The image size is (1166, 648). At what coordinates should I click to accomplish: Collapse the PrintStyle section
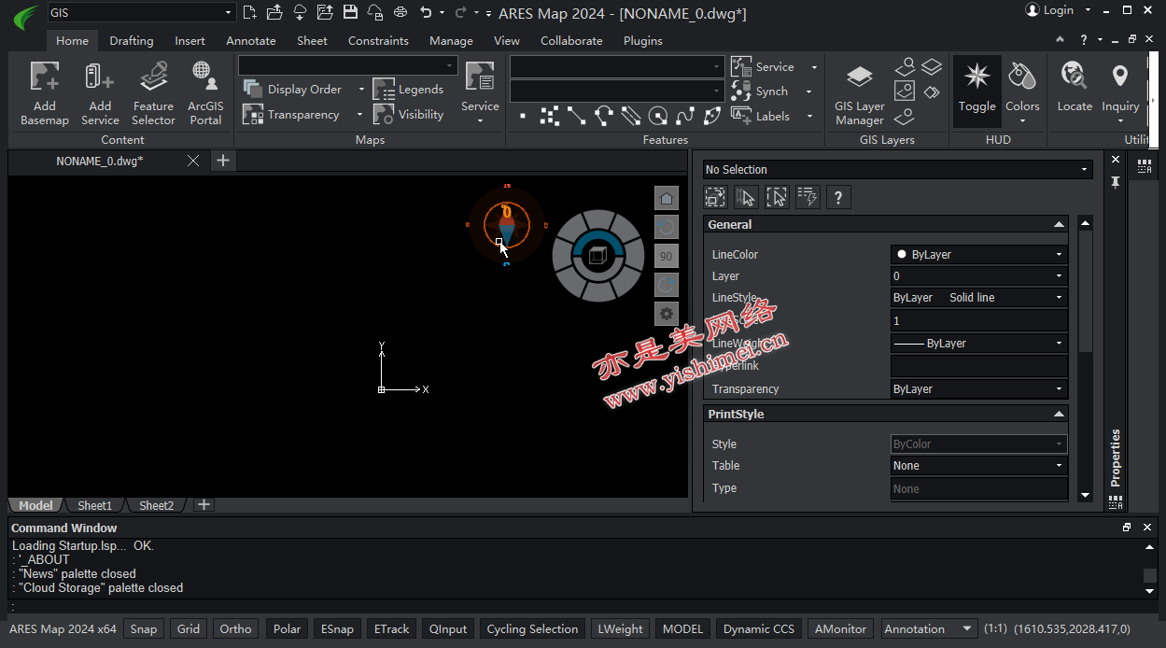pyautogui.click(x=1059, y=414)
